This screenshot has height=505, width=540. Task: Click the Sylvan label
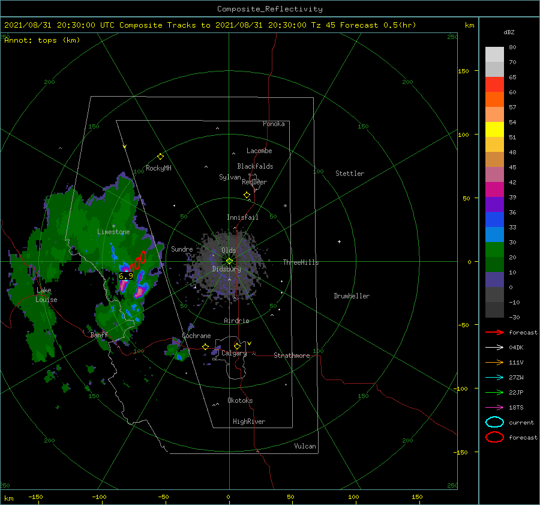[230, 177]
